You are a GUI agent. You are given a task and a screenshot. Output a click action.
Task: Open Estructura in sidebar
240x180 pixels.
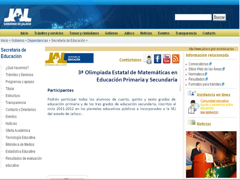pyautogui.click(x=13, y=96)
